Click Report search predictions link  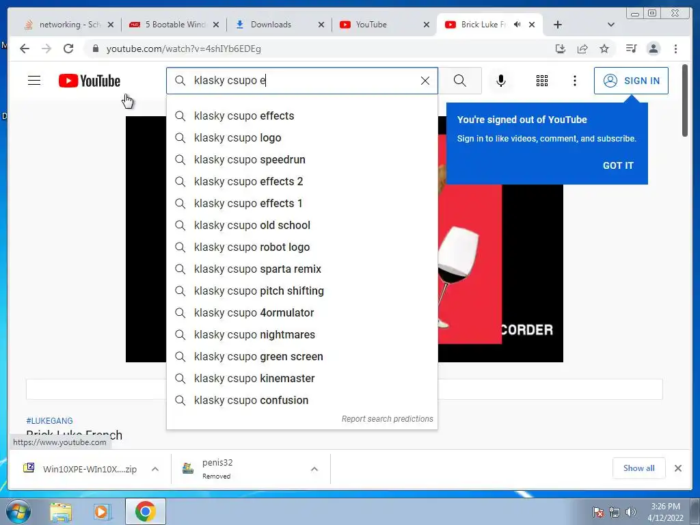(x=387, y=419)
